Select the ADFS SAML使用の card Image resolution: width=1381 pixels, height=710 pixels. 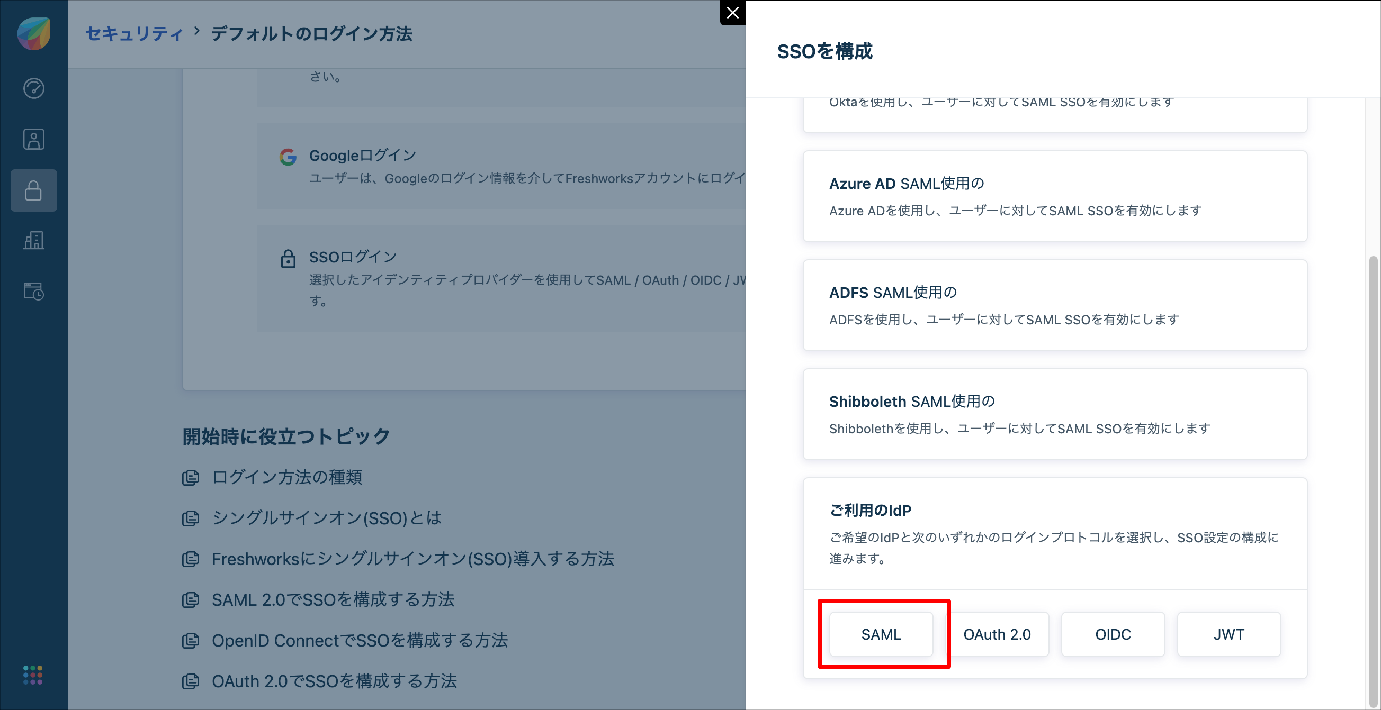tap(1055, 305)
